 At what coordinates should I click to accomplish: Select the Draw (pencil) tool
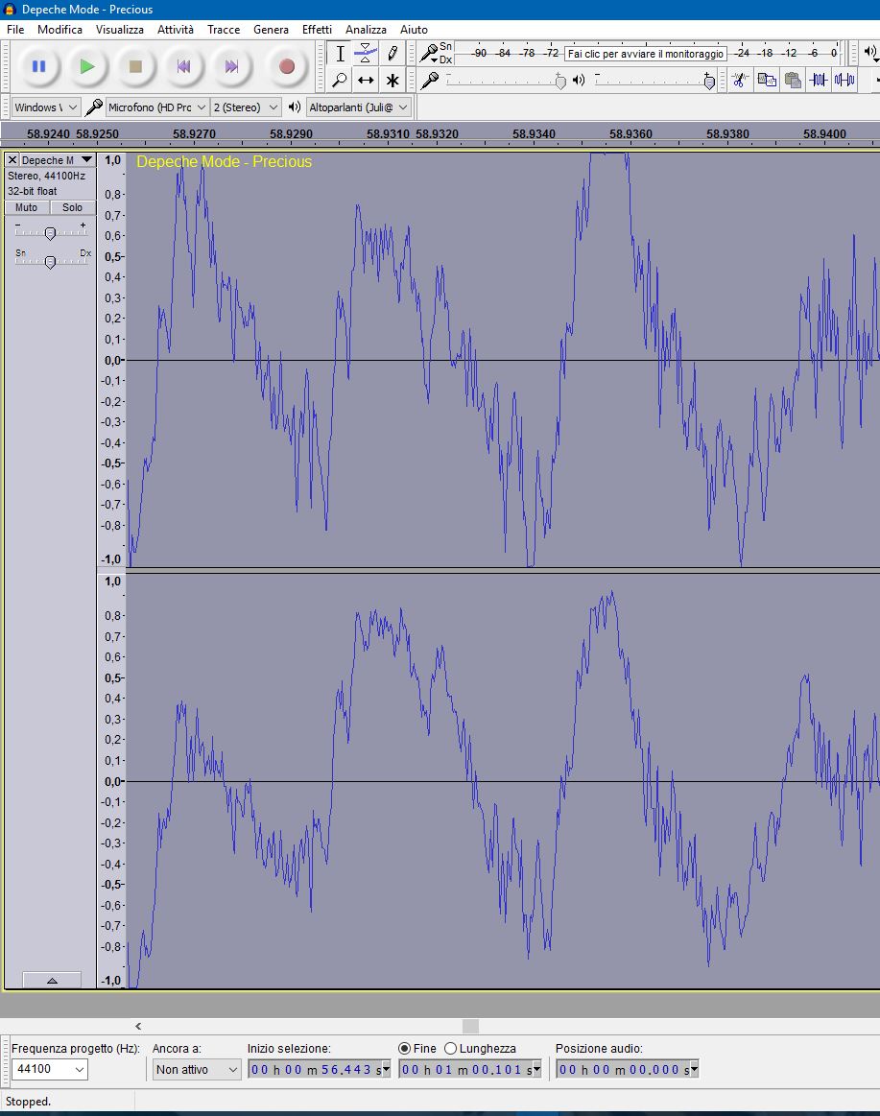point(392,54)
